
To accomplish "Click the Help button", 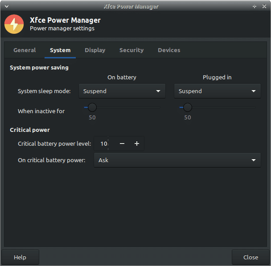I will click(x=20, y=257).
